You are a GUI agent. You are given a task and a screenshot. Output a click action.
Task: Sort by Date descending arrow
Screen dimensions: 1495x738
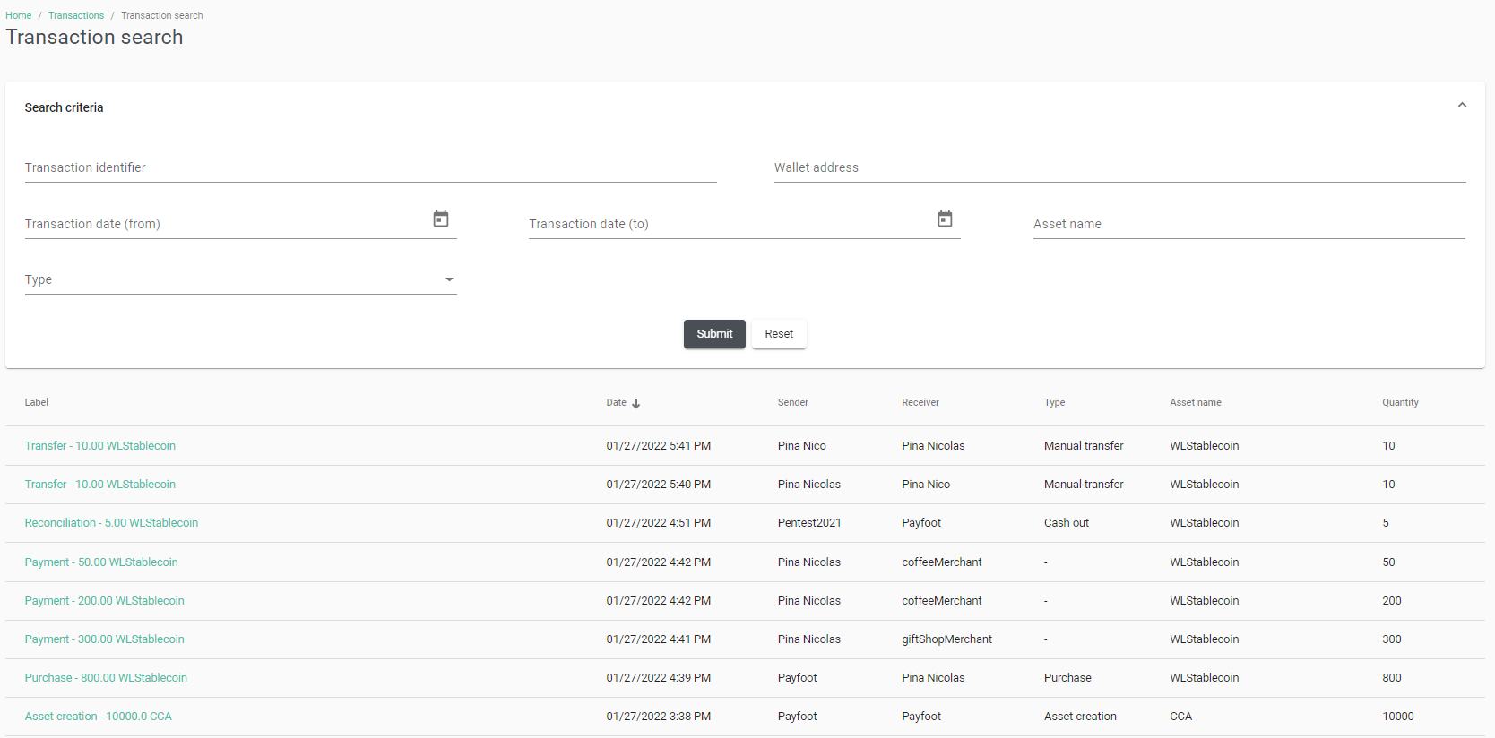pos(636,404)
